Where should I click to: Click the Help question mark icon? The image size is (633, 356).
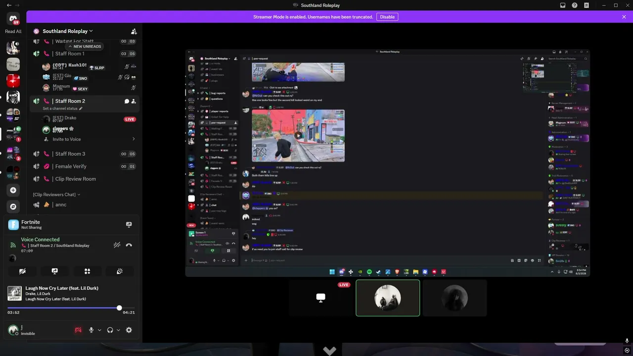(x=575, y=5)
